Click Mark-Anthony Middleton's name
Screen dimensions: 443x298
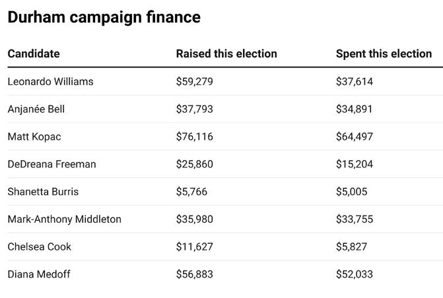pos(64,220)
